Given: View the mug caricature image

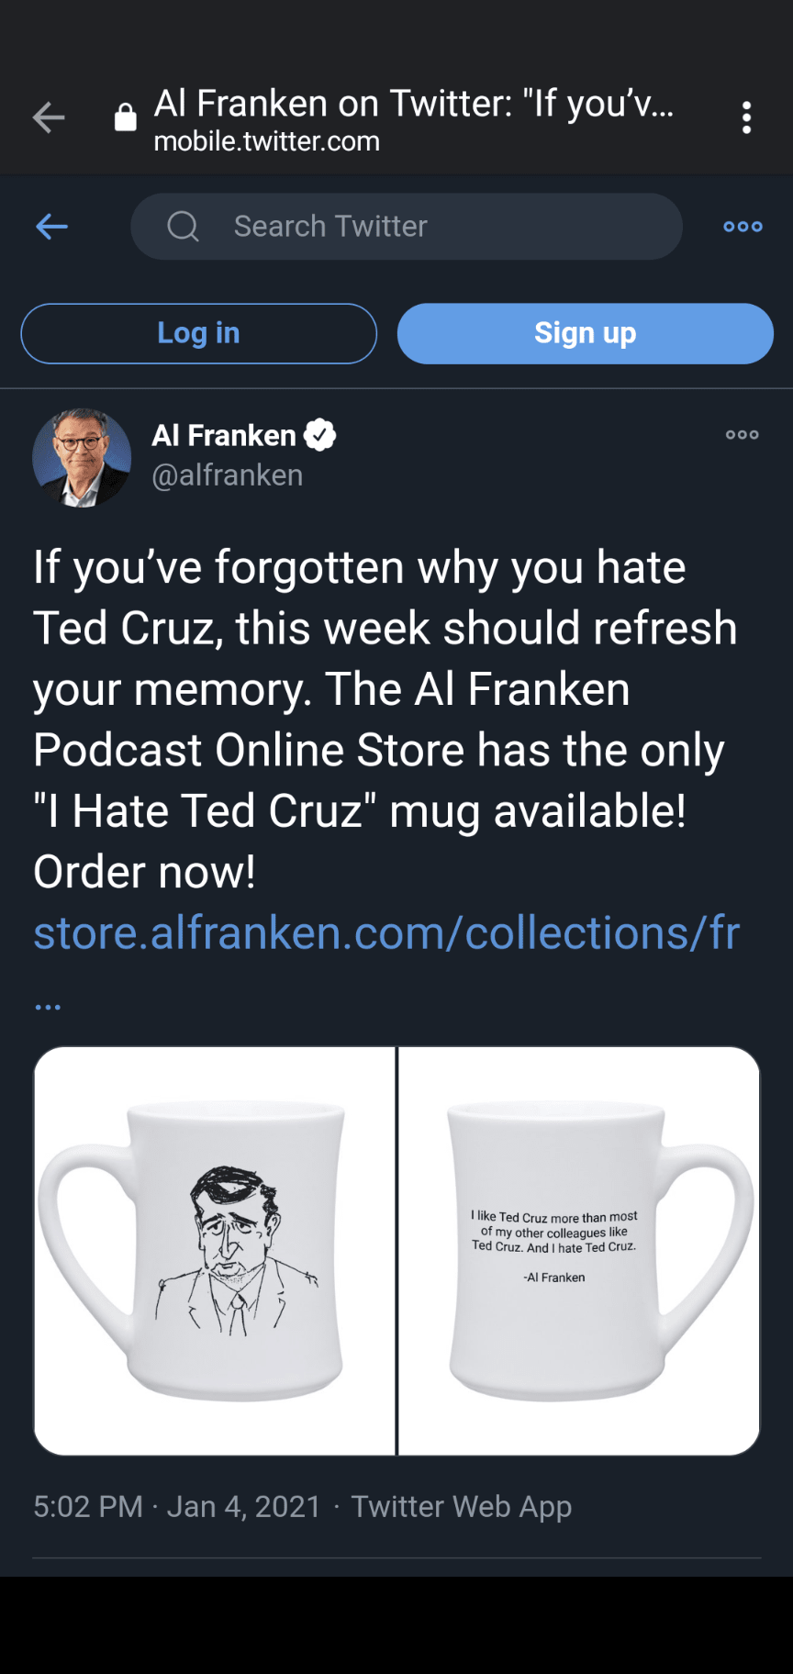Looking at the screenshot, I should click(215, 1250).
